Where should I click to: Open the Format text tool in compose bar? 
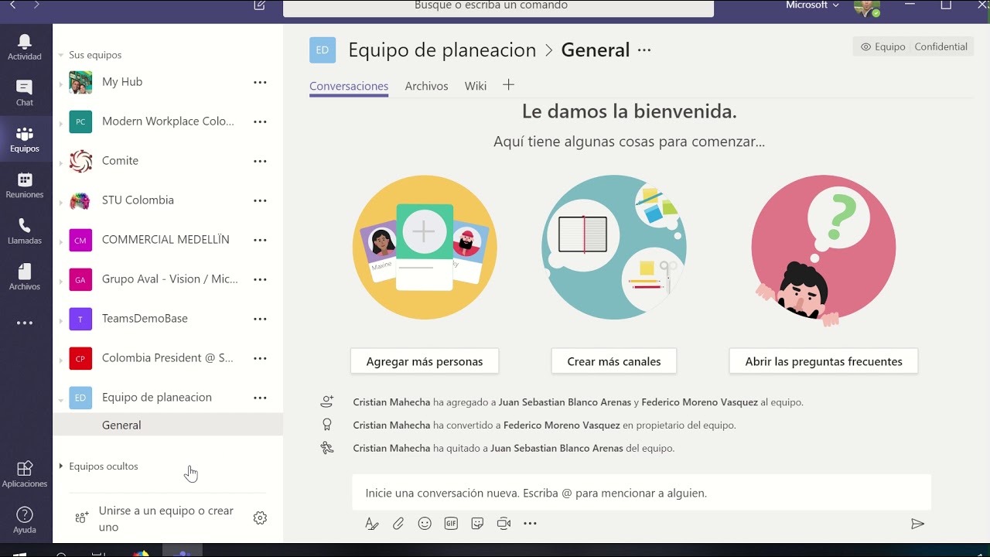(x=372, y=524)
